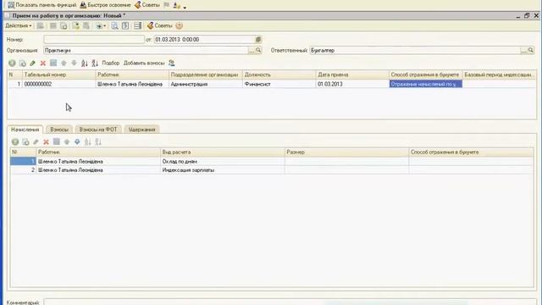Open the 'Действия' dropdown menu
542x305 pixels.
click(19, 26)
